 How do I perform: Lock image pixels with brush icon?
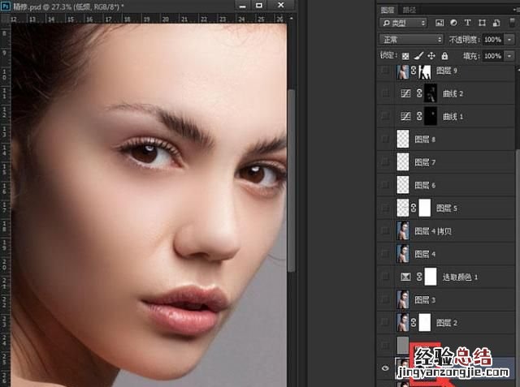click(418, 56)
